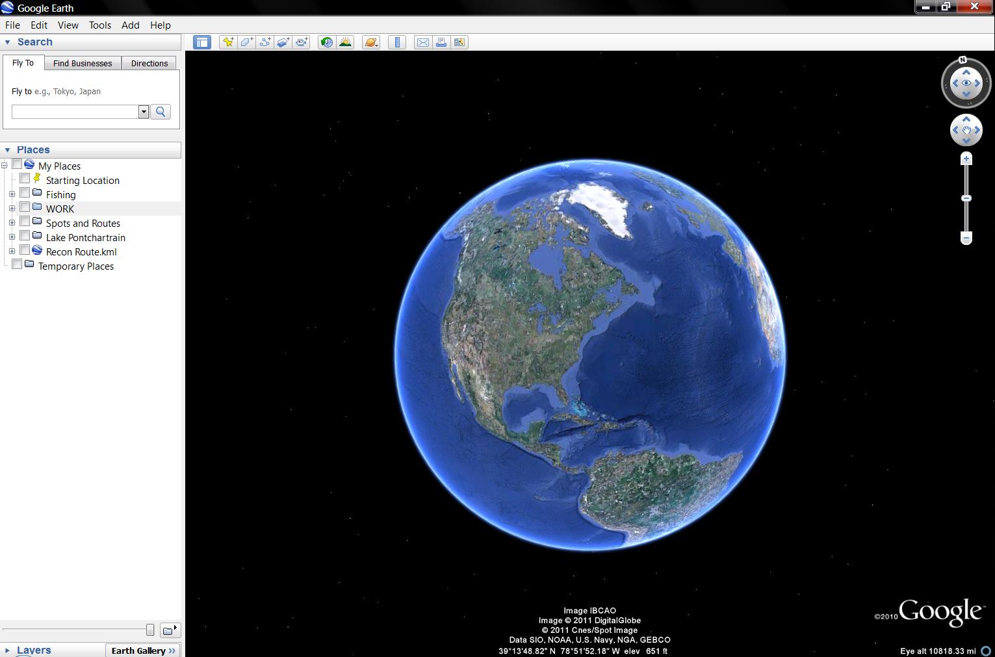
Task: Open the Fly to search history dropdown
Action: tap(144, 112)
